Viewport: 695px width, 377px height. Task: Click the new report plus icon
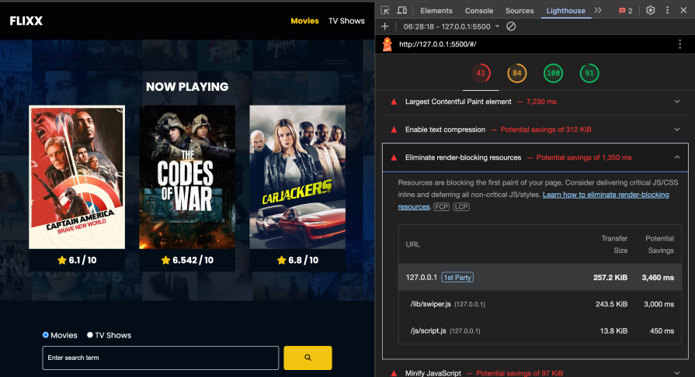click(385, 26)
